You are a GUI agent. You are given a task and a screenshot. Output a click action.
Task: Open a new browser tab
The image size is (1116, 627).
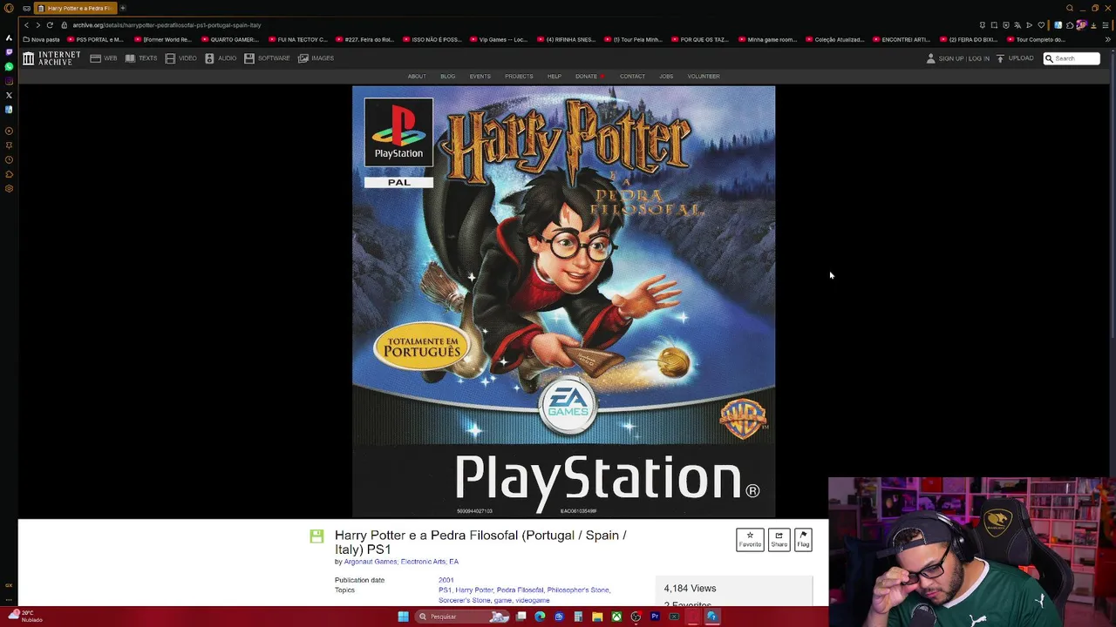coord(123,8)
